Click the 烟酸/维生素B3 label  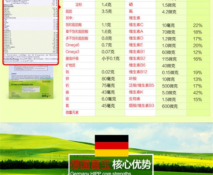click(x=141, y=106)
